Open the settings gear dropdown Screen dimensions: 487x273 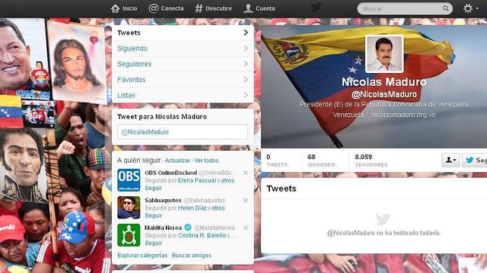coord(470,8)
